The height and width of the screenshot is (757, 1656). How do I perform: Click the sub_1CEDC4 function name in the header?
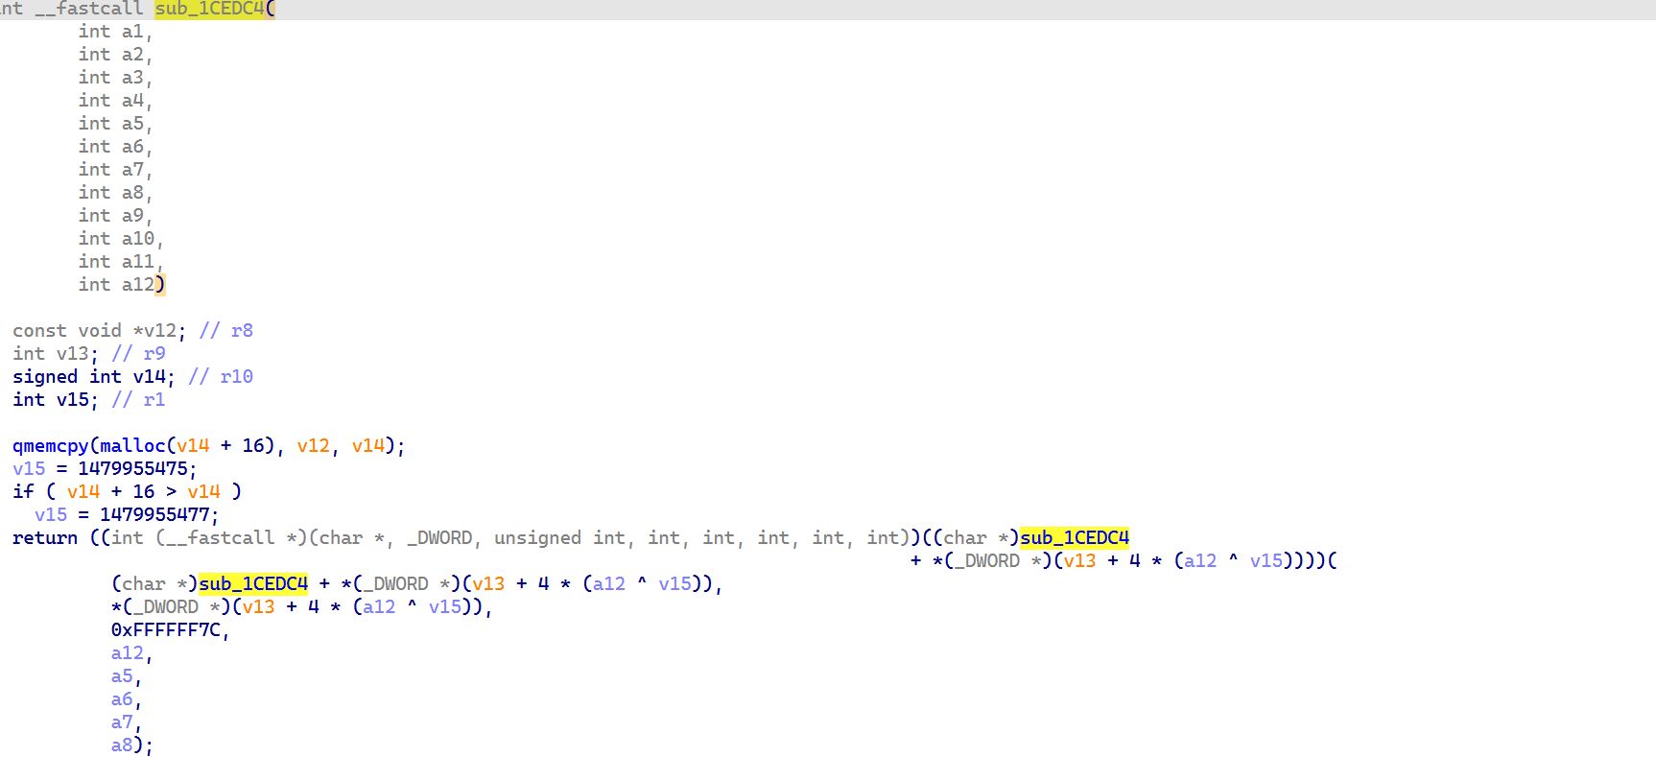209,9
